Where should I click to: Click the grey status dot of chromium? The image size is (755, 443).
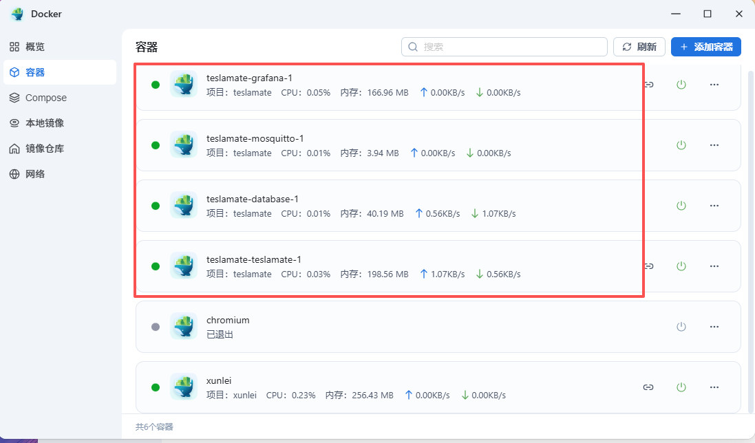pos(156,327)
